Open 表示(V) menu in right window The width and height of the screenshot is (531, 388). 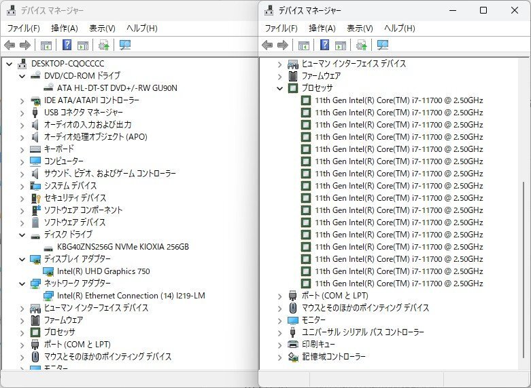tap(360, 28)
